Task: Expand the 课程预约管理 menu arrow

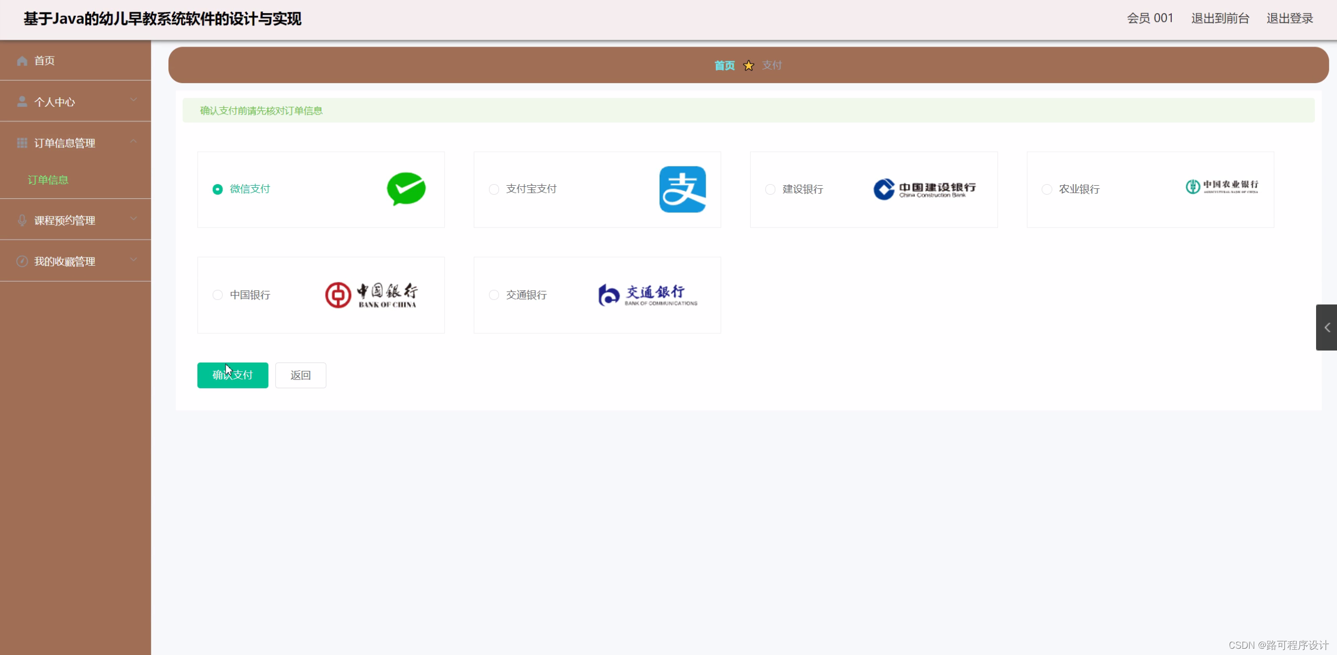Action: tap(134, 219)
